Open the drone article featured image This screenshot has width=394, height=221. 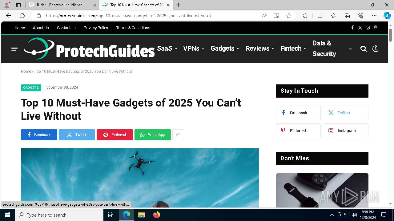click(140, 178)
